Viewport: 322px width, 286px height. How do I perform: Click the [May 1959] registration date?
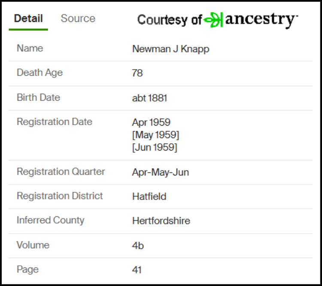(155, 135)
